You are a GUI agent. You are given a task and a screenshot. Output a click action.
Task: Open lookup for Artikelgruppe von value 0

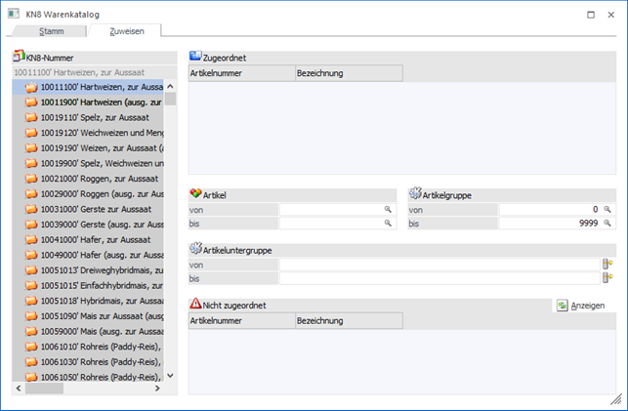tap(607, 210)
